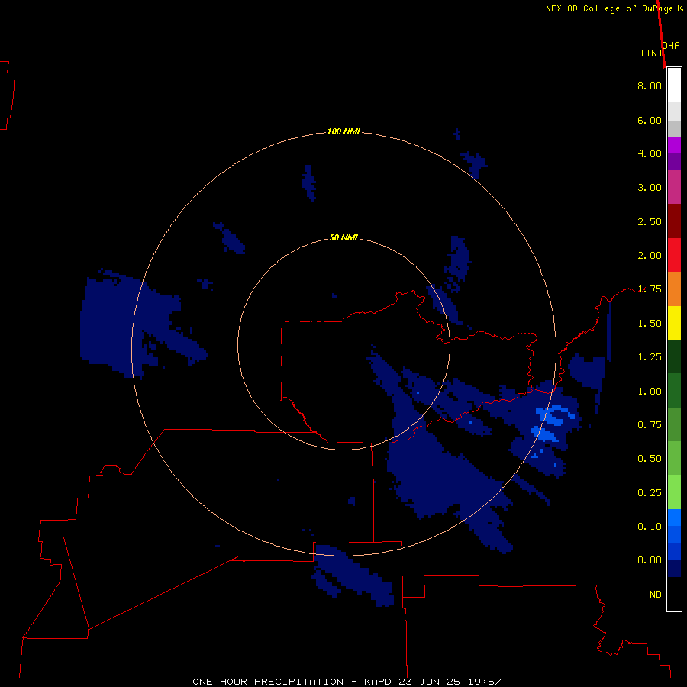Select the dark purple legend swatch

[x=674, y=162]
